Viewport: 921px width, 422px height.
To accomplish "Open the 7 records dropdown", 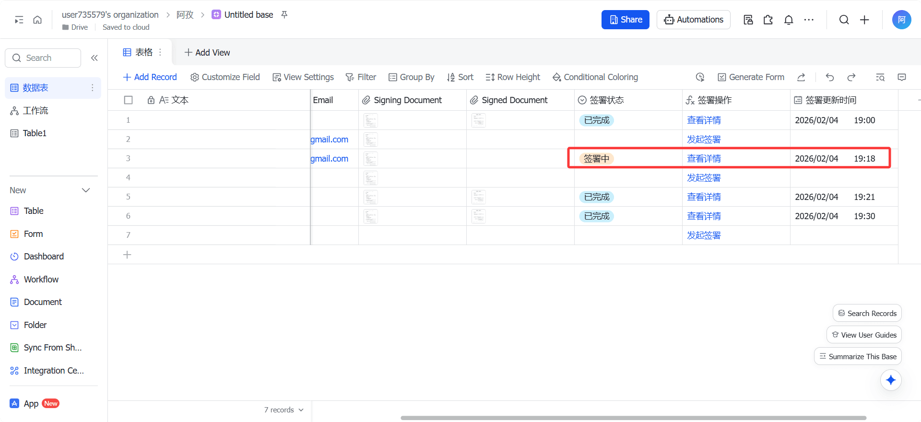I will tap(284, 410).
